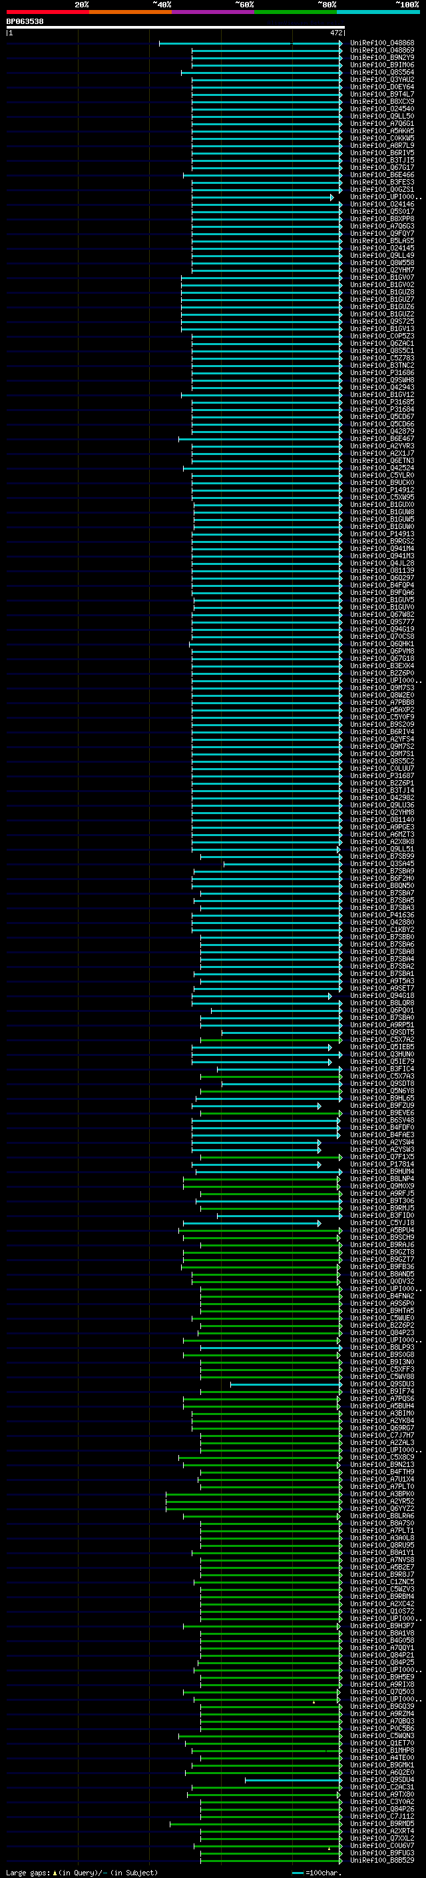
Task: Select hit UniRef100_B6F2H0
Action: point(381,878)
